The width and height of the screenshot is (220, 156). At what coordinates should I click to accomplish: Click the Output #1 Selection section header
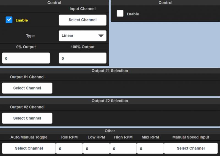point(110,71)
